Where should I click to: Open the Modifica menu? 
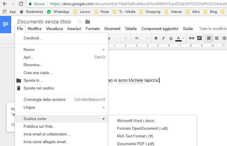[34, 29]
